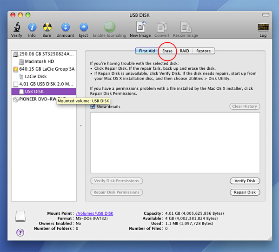279x252 pixels.
Task: Click the Verify Disk button
Action: [245, 181]
